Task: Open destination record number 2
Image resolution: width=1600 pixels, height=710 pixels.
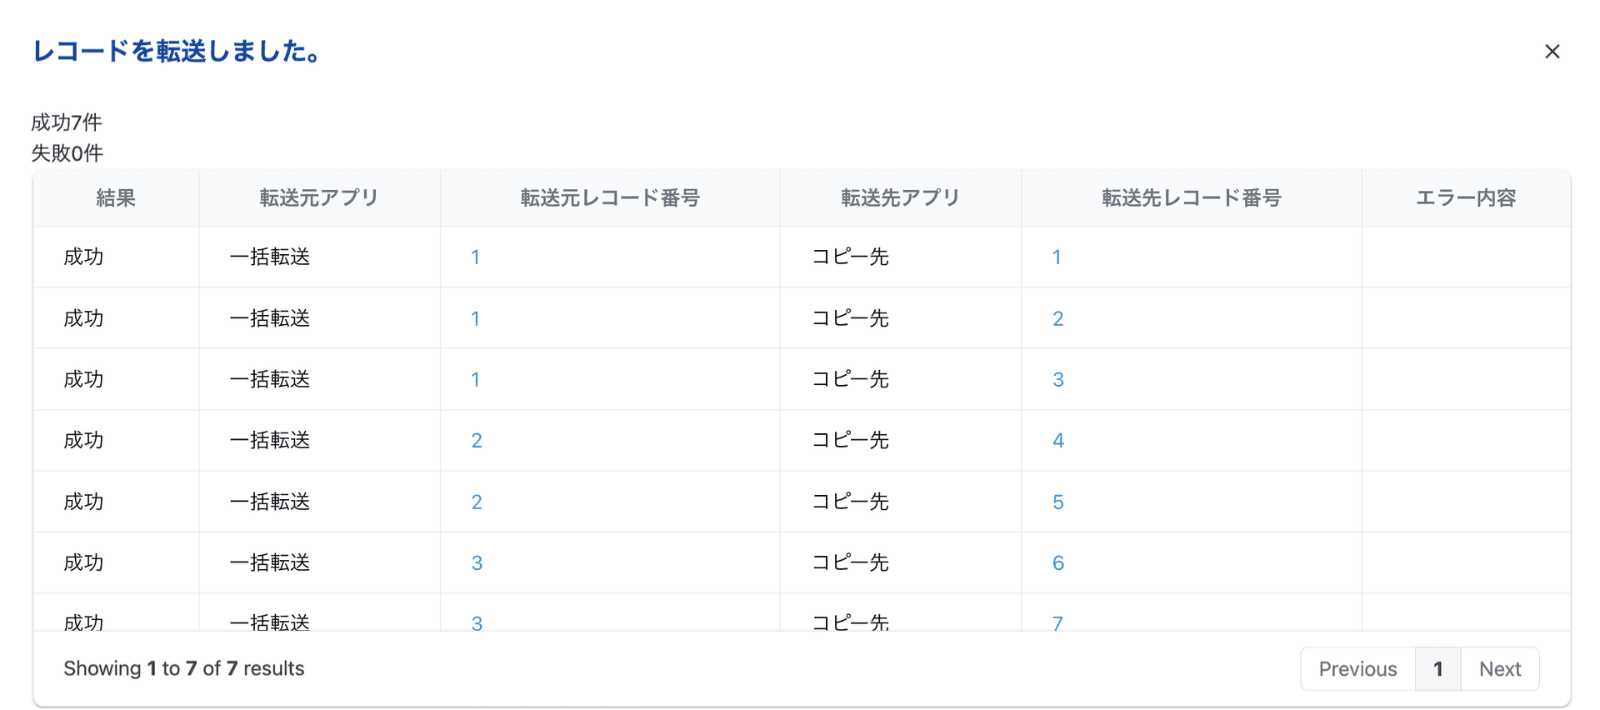Action: pos(1057,318)
